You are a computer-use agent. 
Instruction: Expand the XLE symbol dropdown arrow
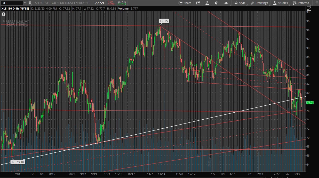25,3
